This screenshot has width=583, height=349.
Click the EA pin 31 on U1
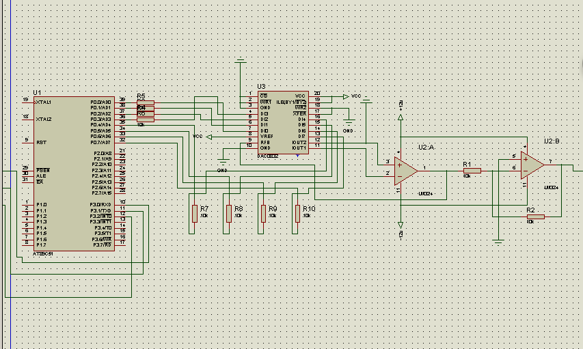click(28, 182)
